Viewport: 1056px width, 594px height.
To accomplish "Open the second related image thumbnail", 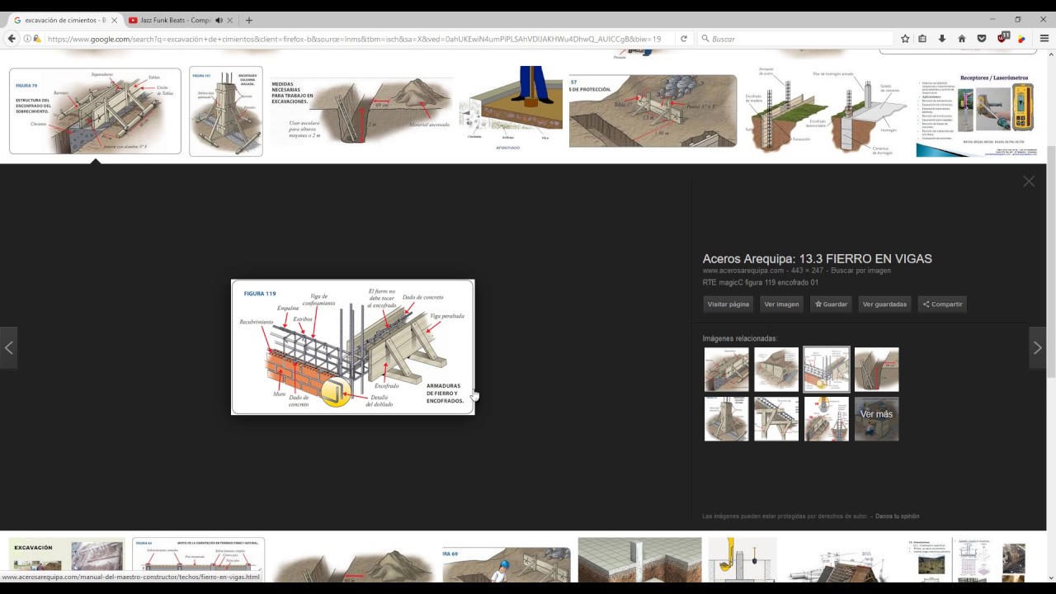I will pyautogui.click(x=776, y=370).
